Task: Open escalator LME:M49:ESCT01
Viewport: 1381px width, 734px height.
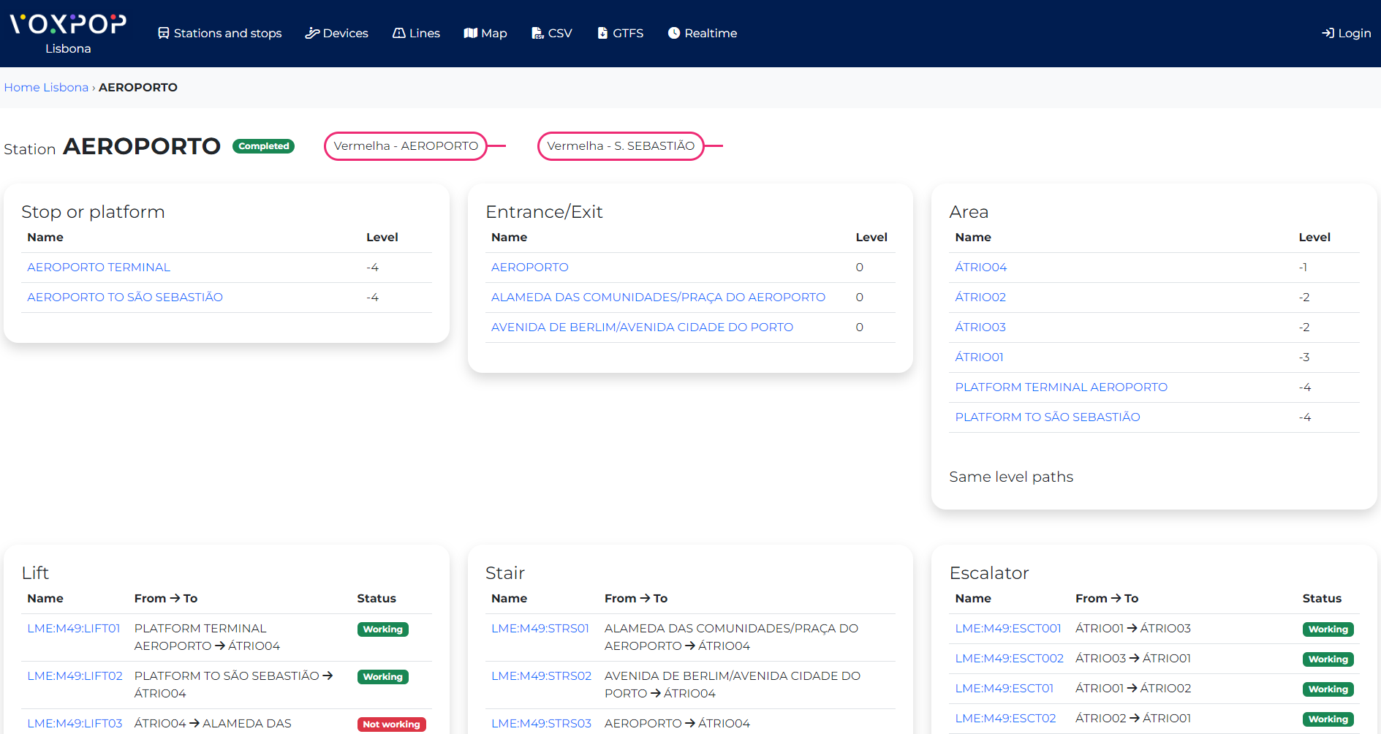Action: coord(1004,688)
